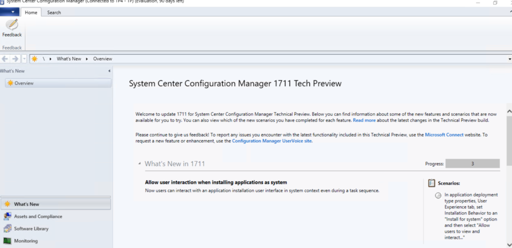Viewport: 512px width, 248px height.
Task: Open the Microsoft Connect website link
Action: point(444,135)
